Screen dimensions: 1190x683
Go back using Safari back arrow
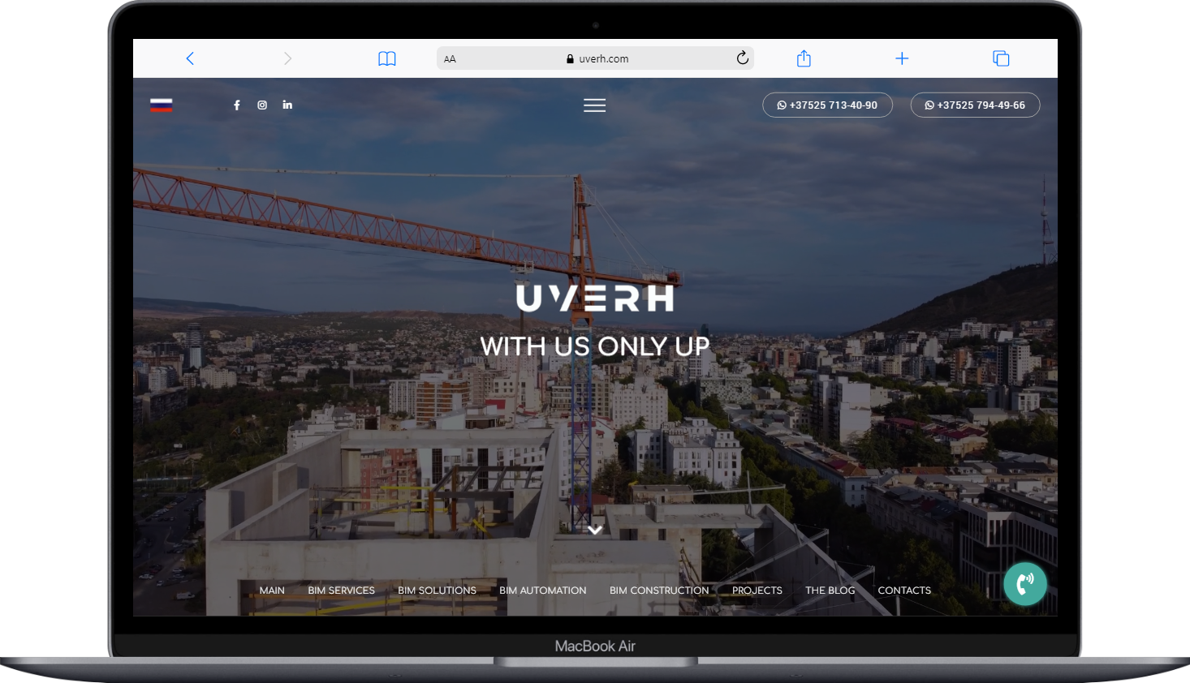pos(190,58)
